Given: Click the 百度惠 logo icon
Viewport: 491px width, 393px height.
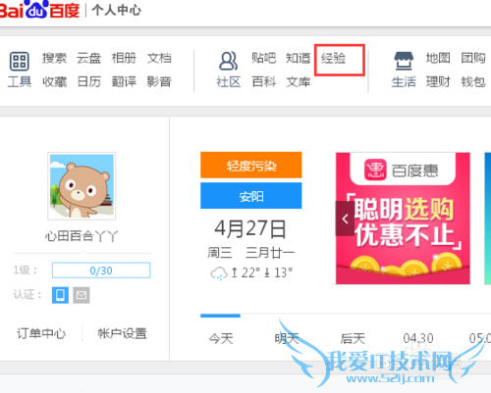Looking at the screenshot, I should pos(375,170).
